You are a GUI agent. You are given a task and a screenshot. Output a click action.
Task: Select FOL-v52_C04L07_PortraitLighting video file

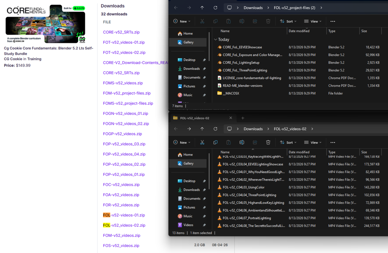247,218
